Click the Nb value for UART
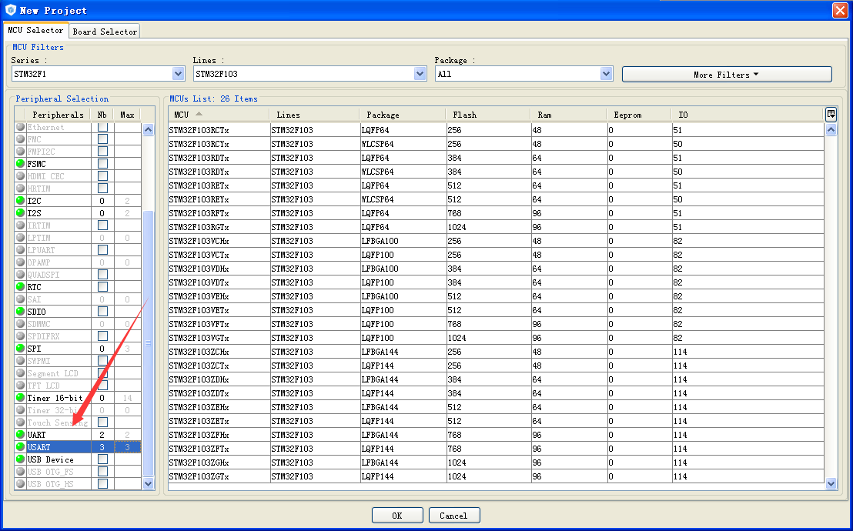 coord(102,435)
